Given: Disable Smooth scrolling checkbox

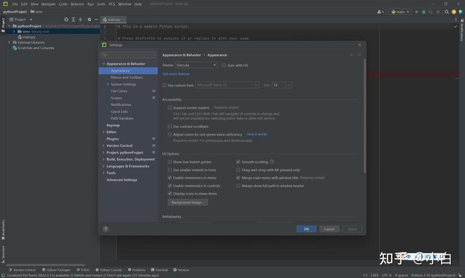Looking at the screenshot, I should click(238, 162).
